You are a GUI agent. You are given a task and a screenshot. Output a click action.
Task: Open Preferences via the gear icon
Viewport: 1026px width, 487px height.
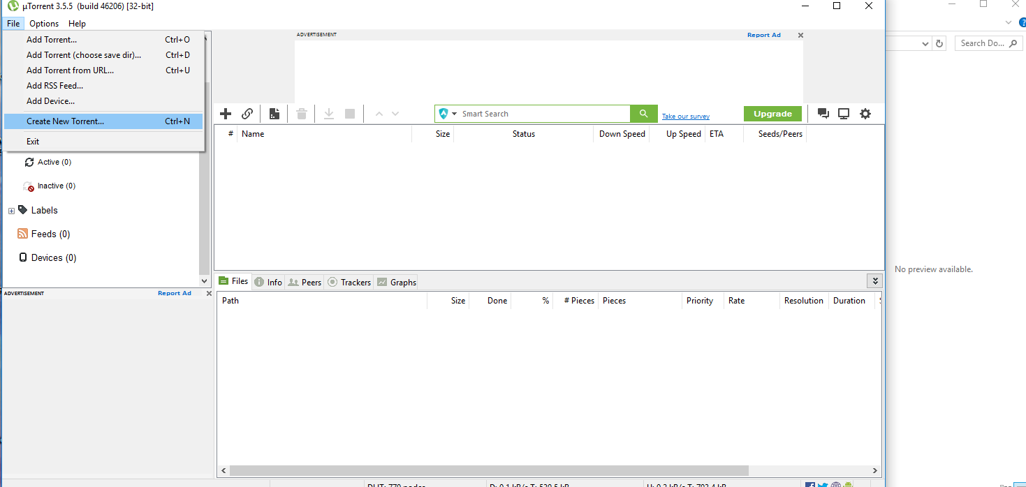coord(865,113)
